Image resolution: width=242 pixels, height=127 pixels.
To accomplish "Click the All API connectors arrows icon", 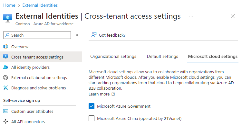I will tap(6, 122).
